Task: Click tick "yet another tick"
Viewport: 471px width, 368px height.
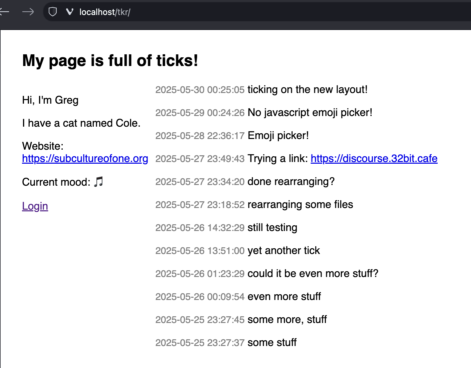Action: [x=284, y=250]
